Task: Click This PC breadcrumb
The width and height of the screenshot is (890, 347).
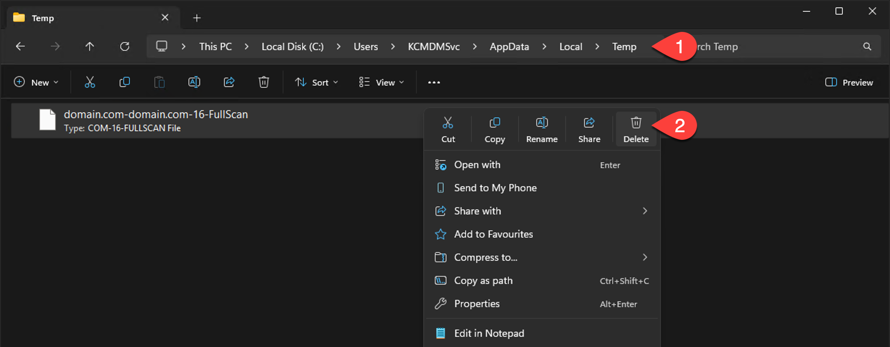Action: click(x=215, y=46)
